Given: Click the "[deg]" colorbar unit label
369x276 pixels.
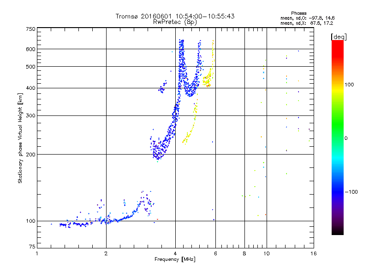Looking at the screenshot, I should click(339, 37).
